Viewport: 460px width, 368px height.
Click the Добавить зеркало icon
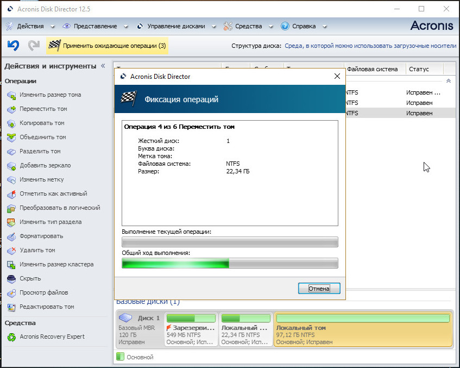tap(11, 166)
